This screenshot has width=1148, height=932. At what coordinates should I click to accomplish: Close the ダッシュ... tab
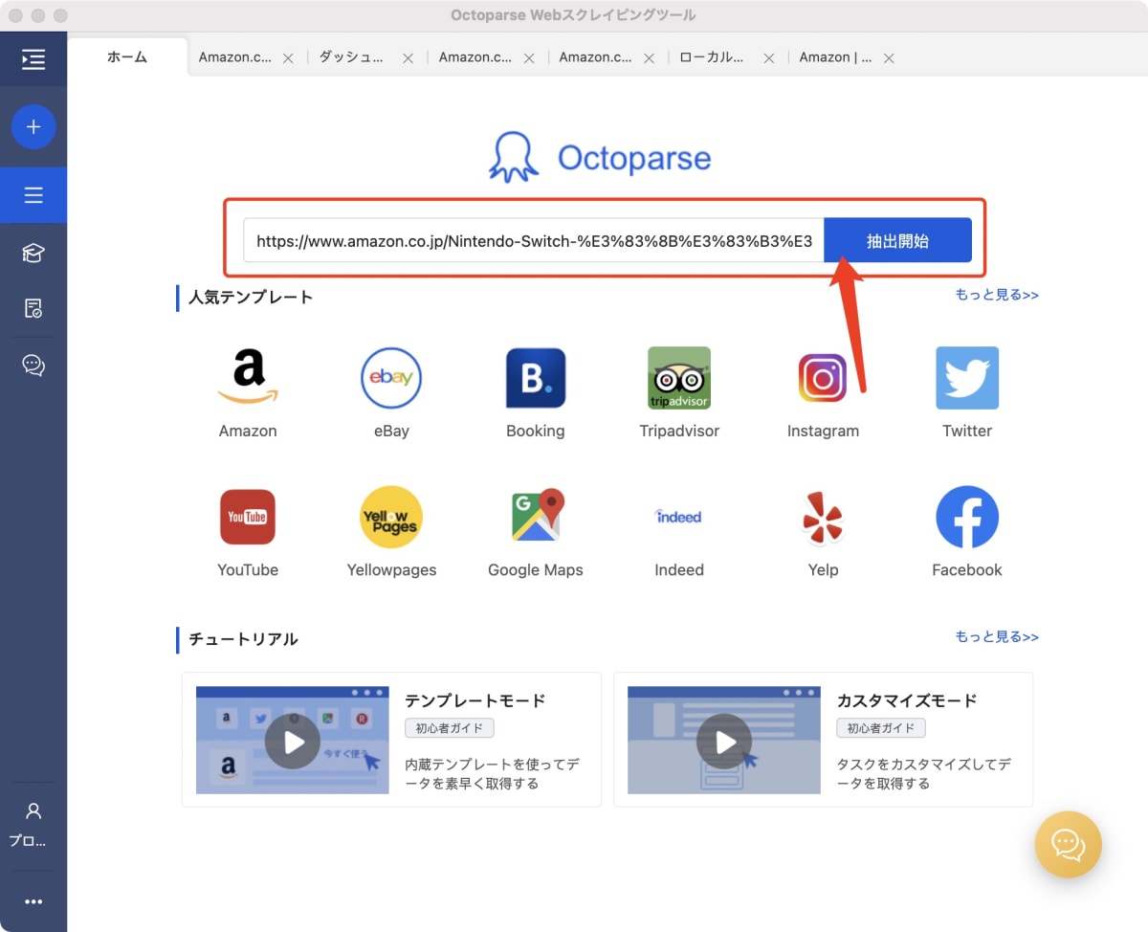(408, 58)
